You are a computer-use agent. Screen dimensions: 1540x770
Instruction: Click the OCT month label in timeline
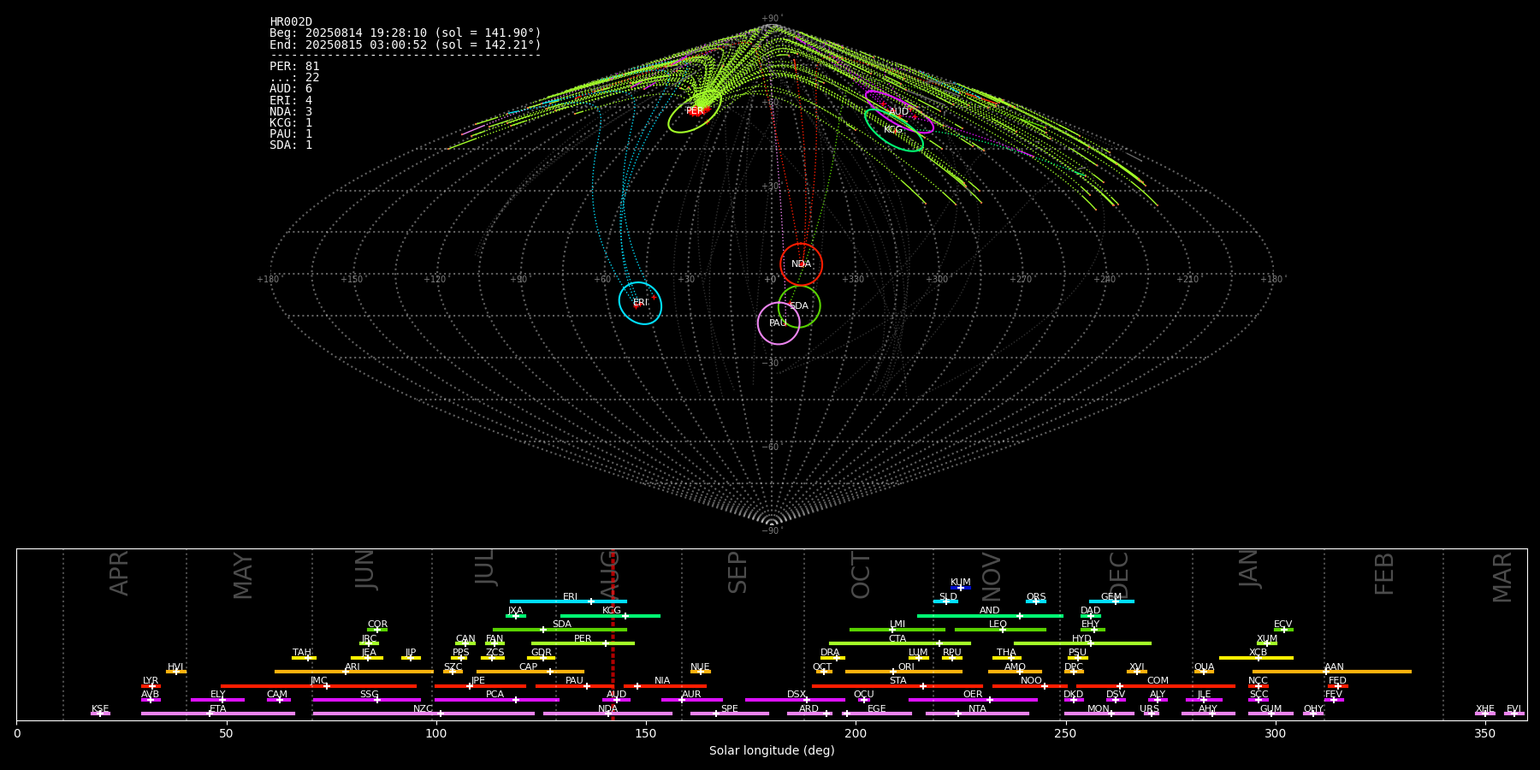click(x=861, y=575)
